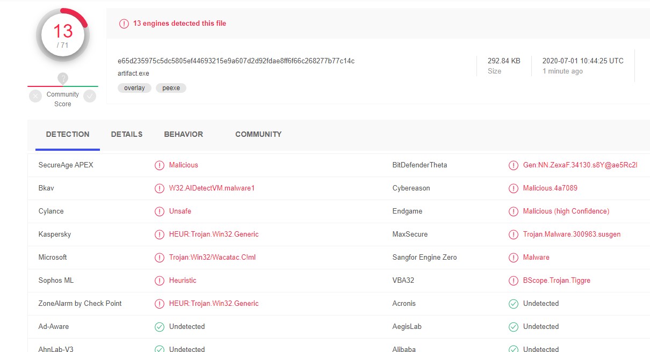Vote malicious with the X community button
The height and width of the screenshot is (352, 650).
point(35,96)
